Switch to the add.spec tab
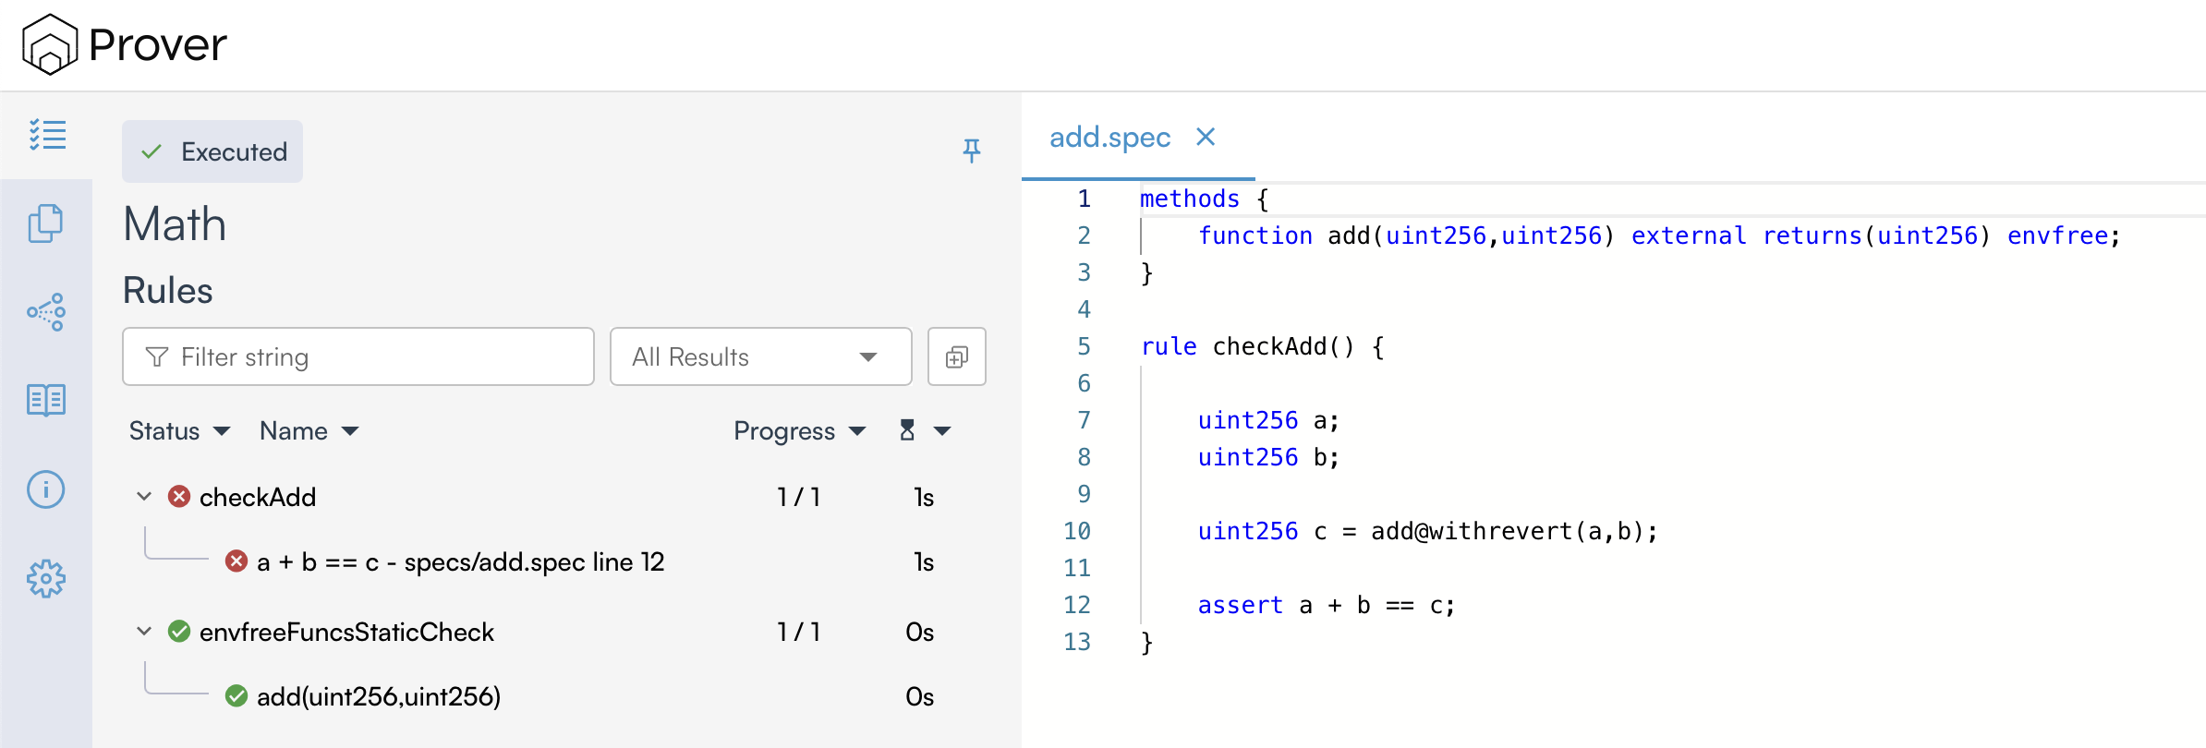2206x748 pixels. [1109, 138]
